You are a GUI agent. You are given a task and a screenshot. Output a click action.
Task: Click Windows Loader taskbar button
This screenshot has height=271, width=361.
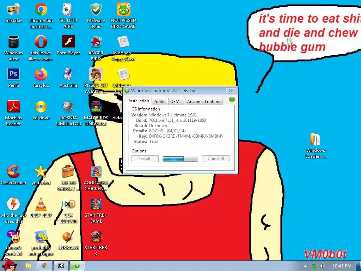(x=77, y=266)
